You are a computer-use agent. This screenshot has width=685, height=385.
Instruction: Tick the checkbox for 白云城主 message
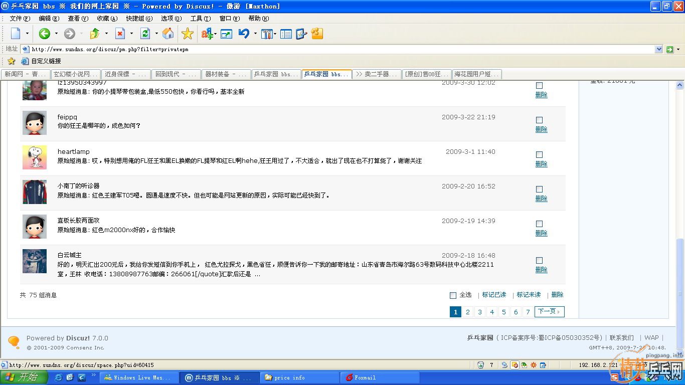[x=539, y=260]
